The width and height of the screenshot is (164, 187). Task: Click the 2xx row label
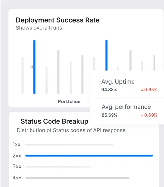tap(17, 156)
